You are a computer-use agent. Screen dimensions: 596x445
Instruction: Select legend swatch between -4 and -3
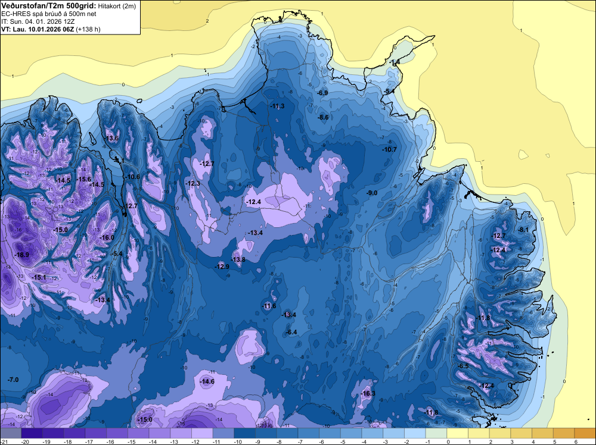tap(372, 433)
